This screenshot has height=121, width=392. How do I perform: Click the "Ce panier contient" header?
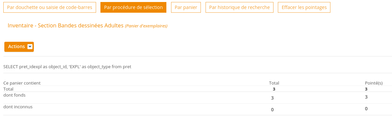pyautogui.click(x=22, y=83)
